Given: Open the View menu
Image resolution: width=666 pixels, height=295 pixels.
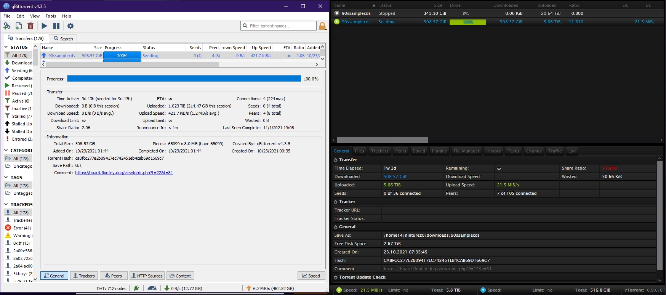Looking at the screenshot, I should click(x=35, y=16).
